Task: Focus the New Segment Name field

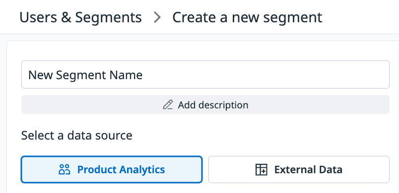Action: [x=205, y=75]
